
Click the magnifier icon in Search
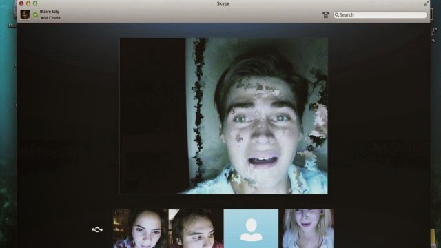pos(337,15)
